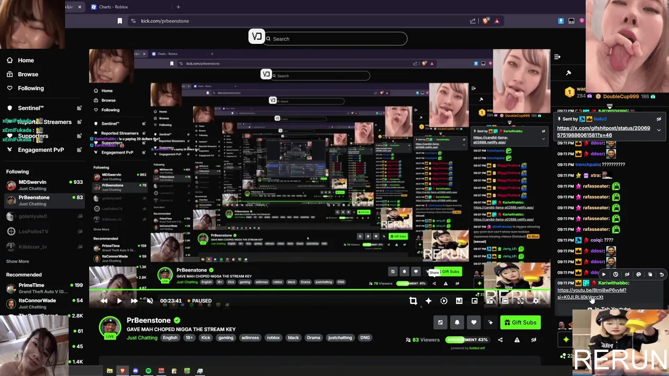Select the Drama tag
Screen dimensions: 669x376
[314, 338]
